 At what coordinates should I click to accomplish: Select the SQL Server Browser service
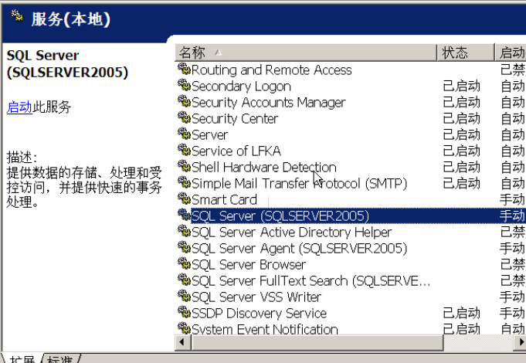(249, 265)
